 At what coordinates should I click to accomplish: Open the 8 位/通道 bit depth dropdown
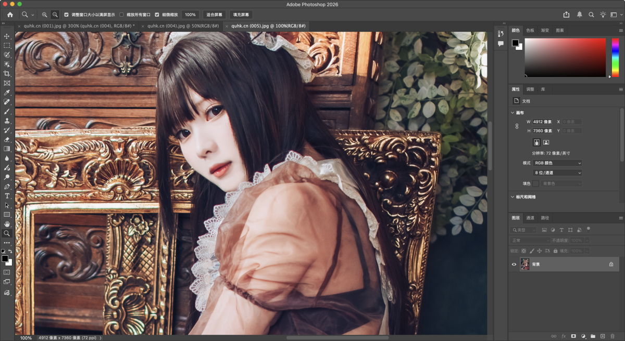[557, 173]
